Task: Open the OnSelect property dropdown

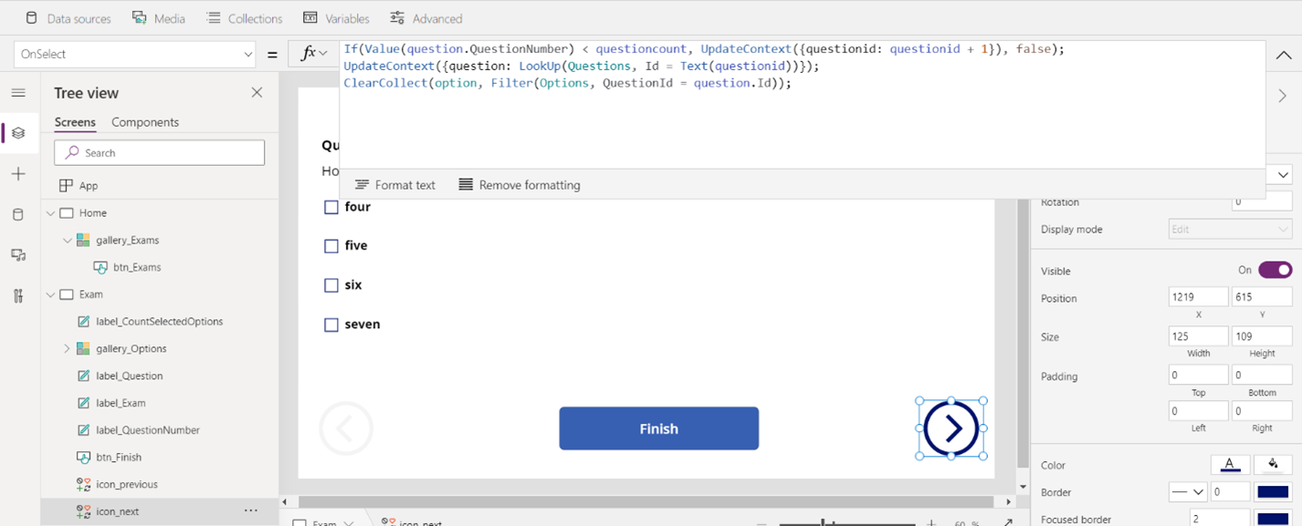Action: coord(135,54)
